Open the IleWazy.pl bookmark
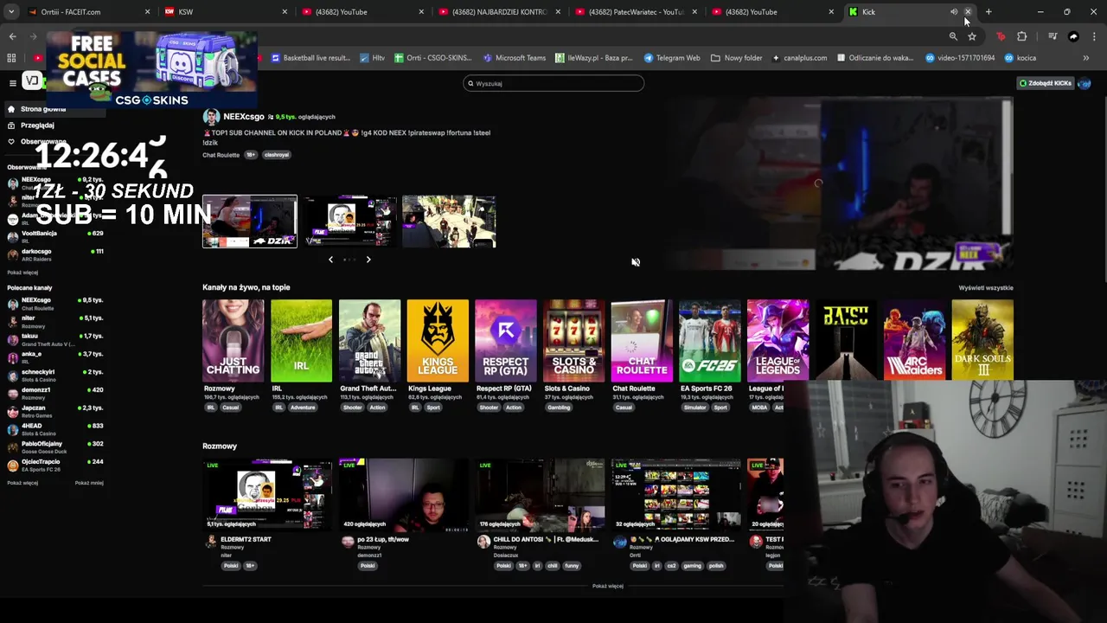 pyautogui.click(x=594, y=58)
